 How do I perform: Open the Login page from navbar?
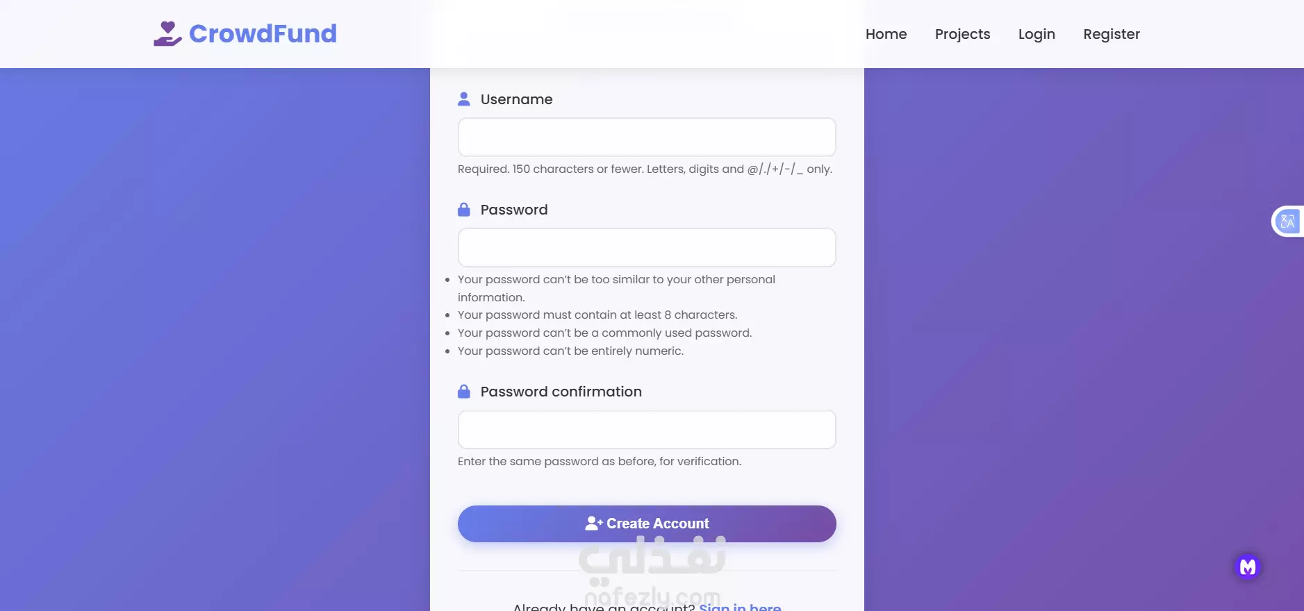tap(1036, 34)
